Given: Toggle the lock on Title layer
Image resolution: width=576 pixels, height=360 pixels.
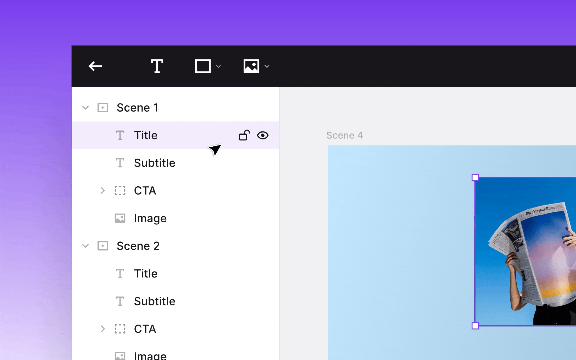Looking at the screenshot, I should 244,135.
